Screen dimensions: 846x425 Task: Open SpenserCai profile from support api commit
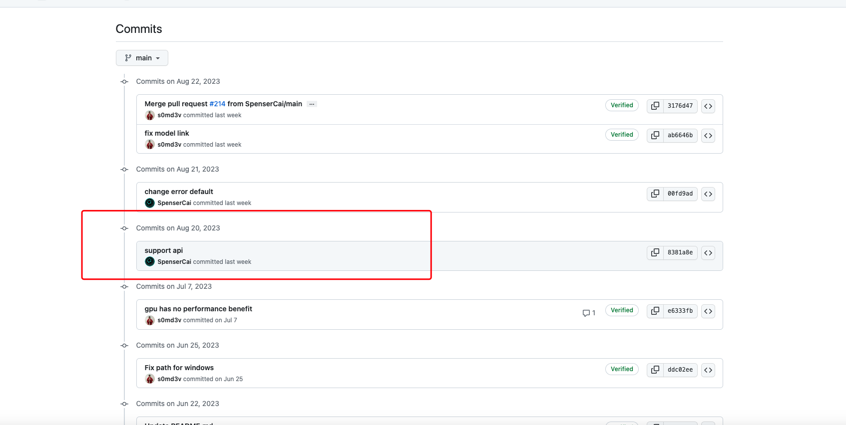click(174, 262)
